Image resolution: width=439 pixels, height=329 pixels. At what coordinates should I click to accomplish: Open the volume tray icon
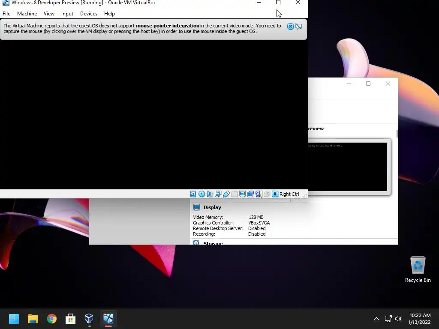[x=398, y=319]
